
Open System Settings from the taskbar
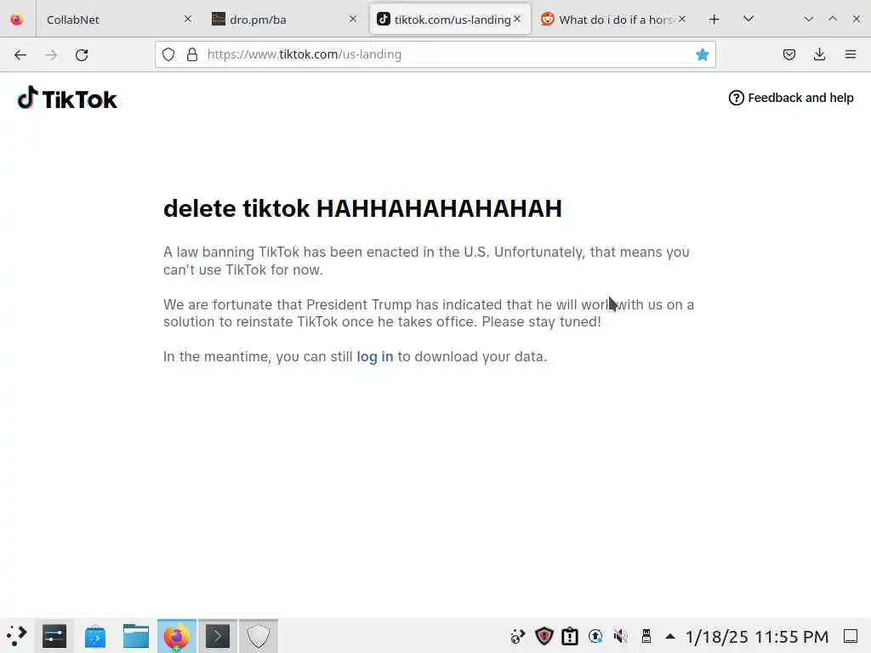tap(54, 636)
